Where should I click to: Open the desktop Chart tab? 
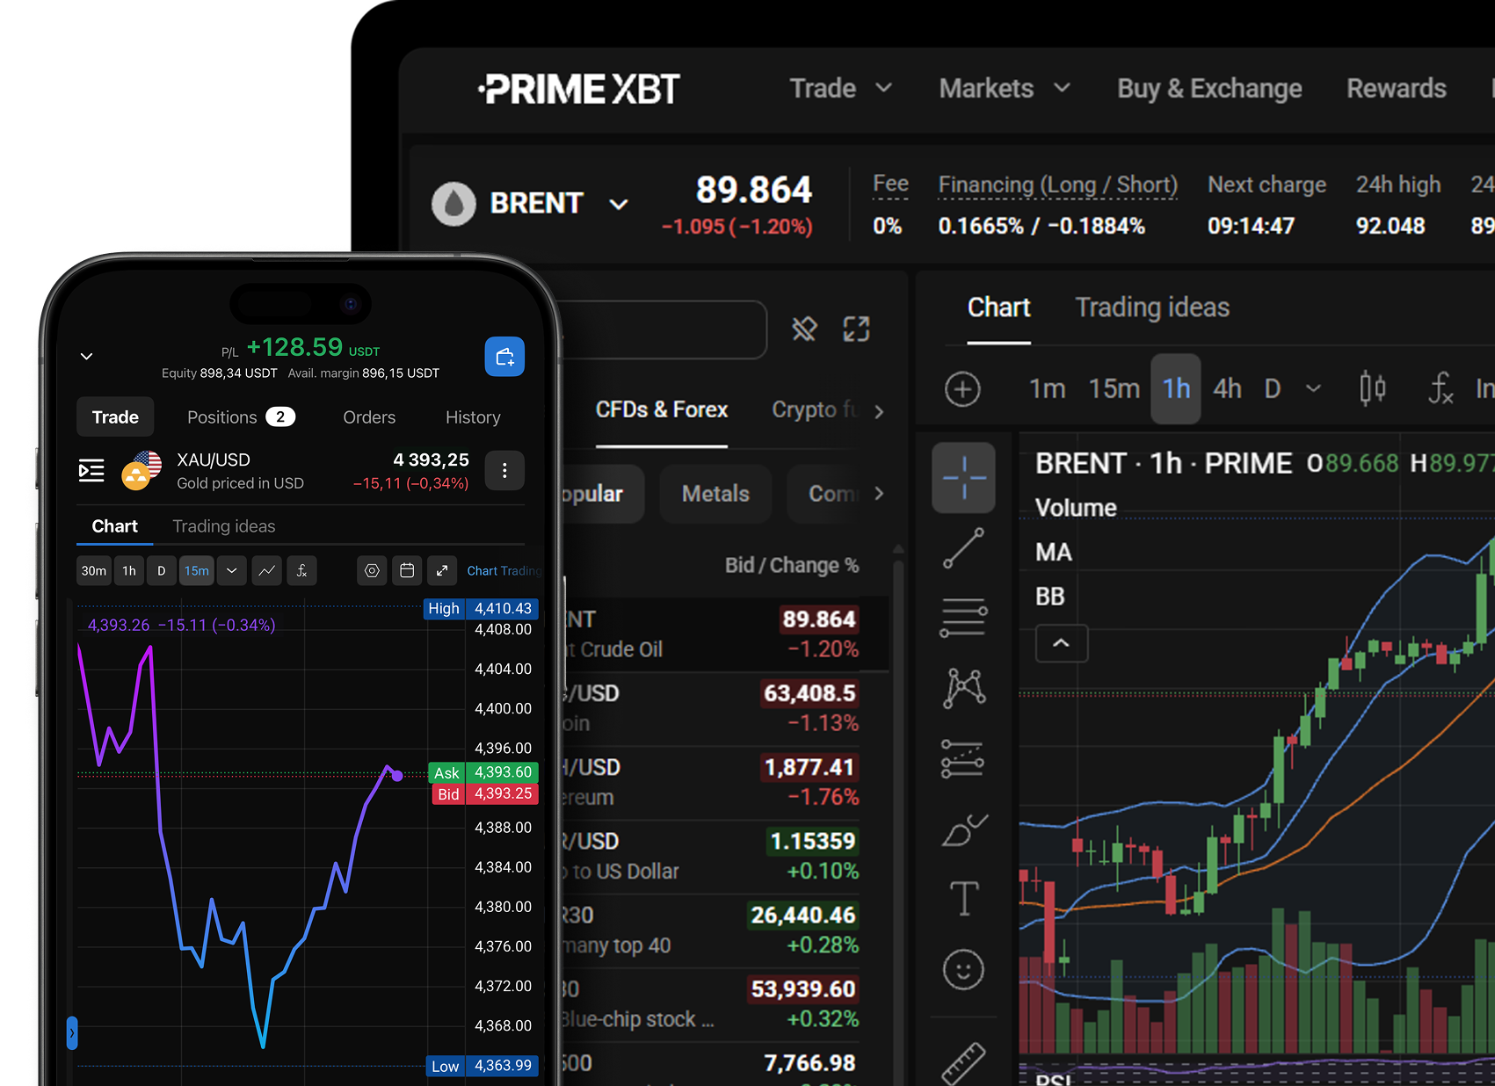[998, 308]
